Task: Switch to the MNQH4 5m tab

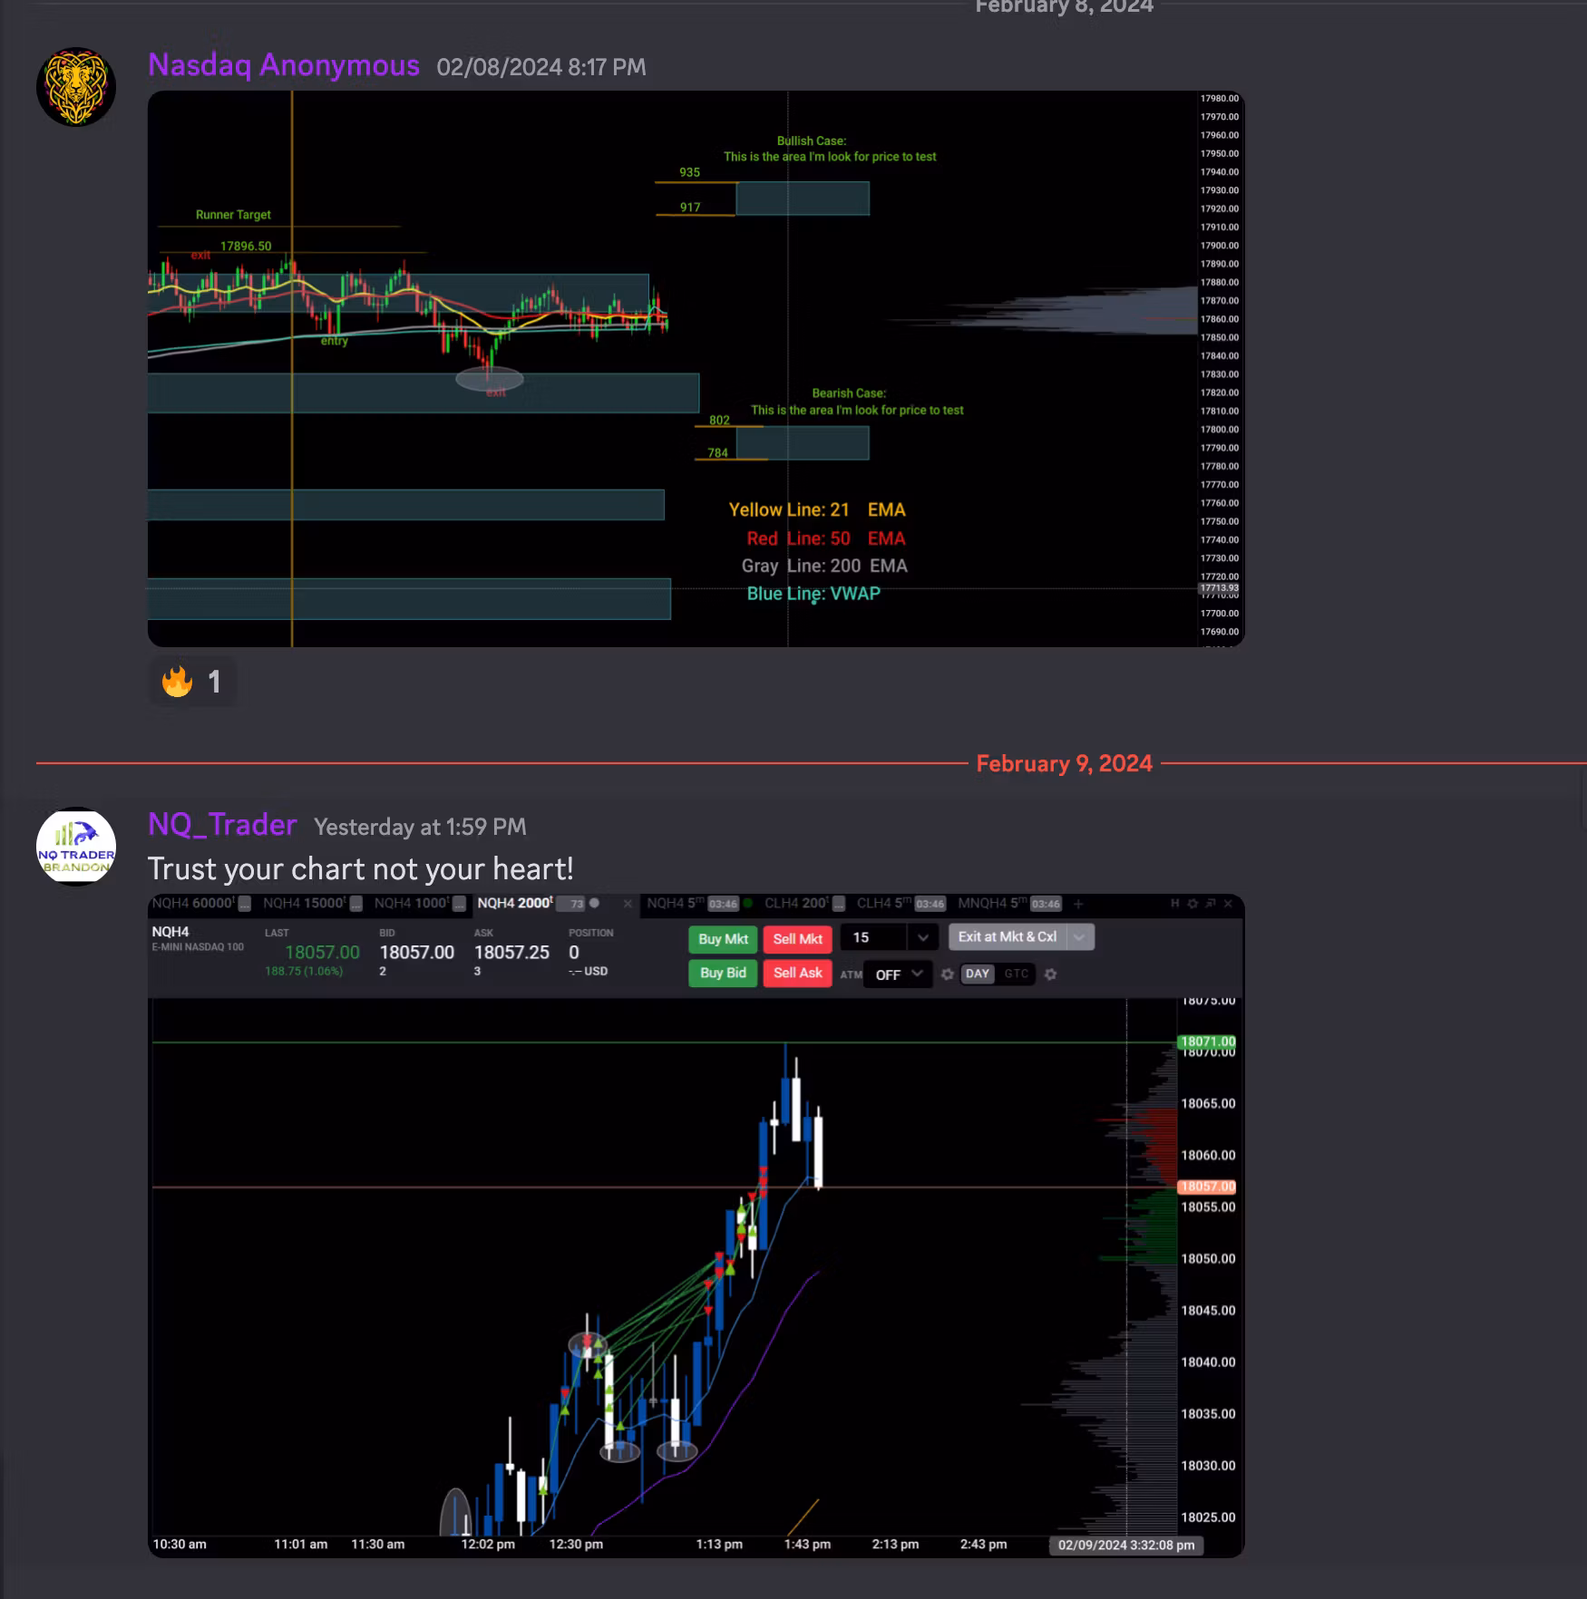Action: [x=992, y=904]
